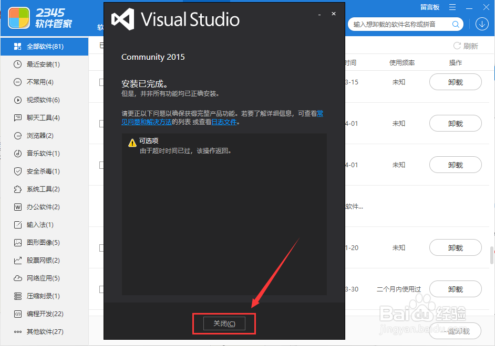Select 聊天工具(4) category
The width and height of the screenshot is (495, 346).
[45, 118]
